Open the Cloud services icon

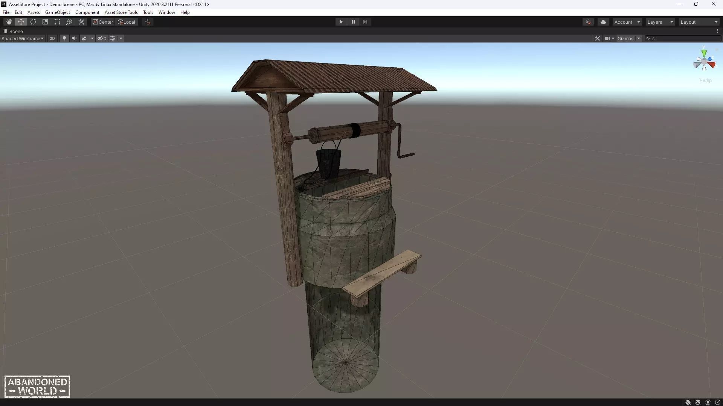point(603,22)
